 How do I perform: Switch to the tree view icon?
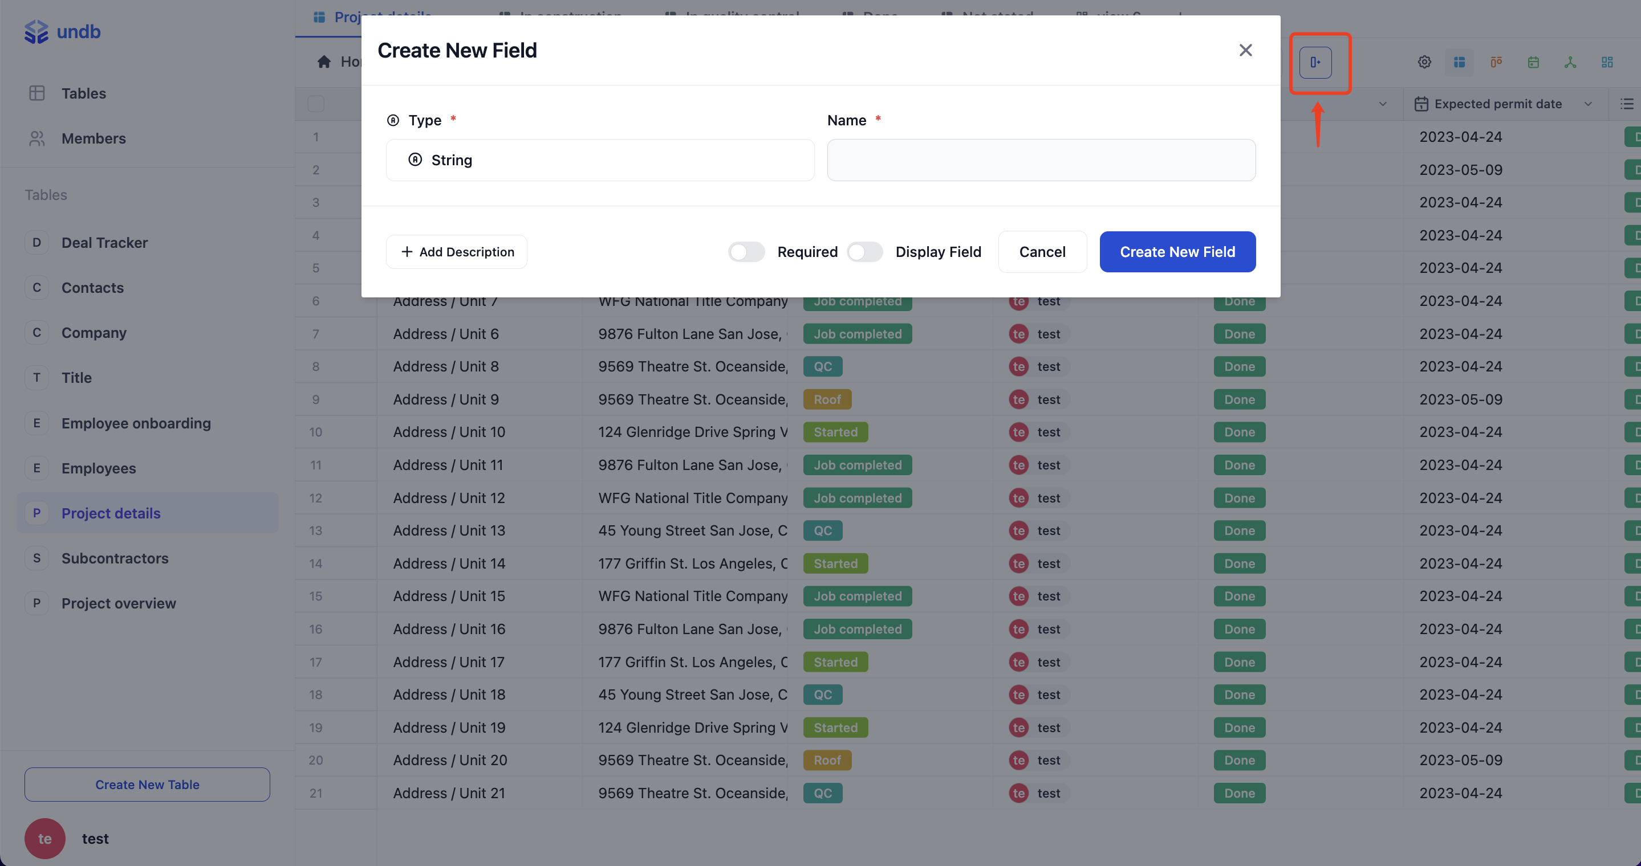pyautogui.click(x=1570, y=62)
